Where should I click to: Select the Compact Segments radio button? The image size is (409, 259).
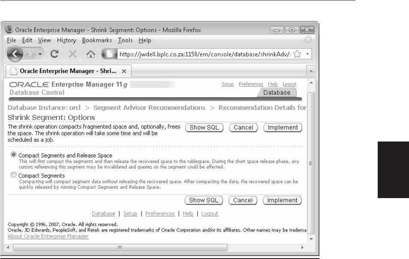pyautogui.click(x=13, y=175)
